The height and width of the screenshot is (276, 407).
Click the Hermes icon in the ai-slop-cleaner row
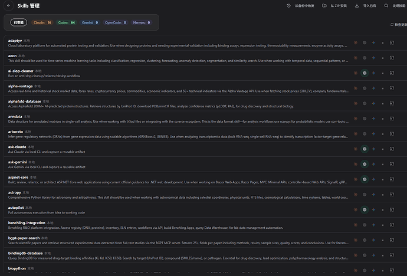(x=392, y=73)
